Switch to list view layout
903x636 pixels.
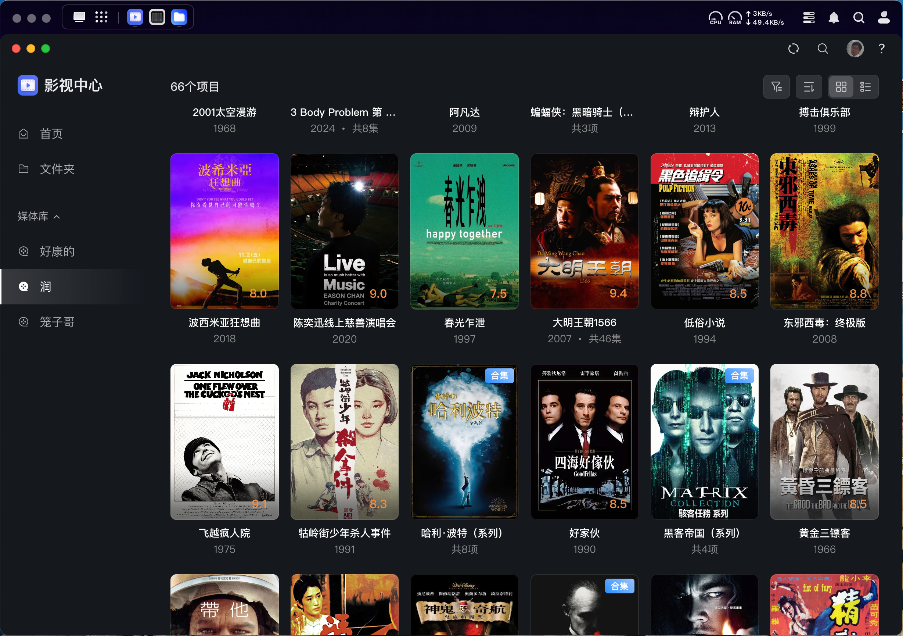tap(865, 87)
